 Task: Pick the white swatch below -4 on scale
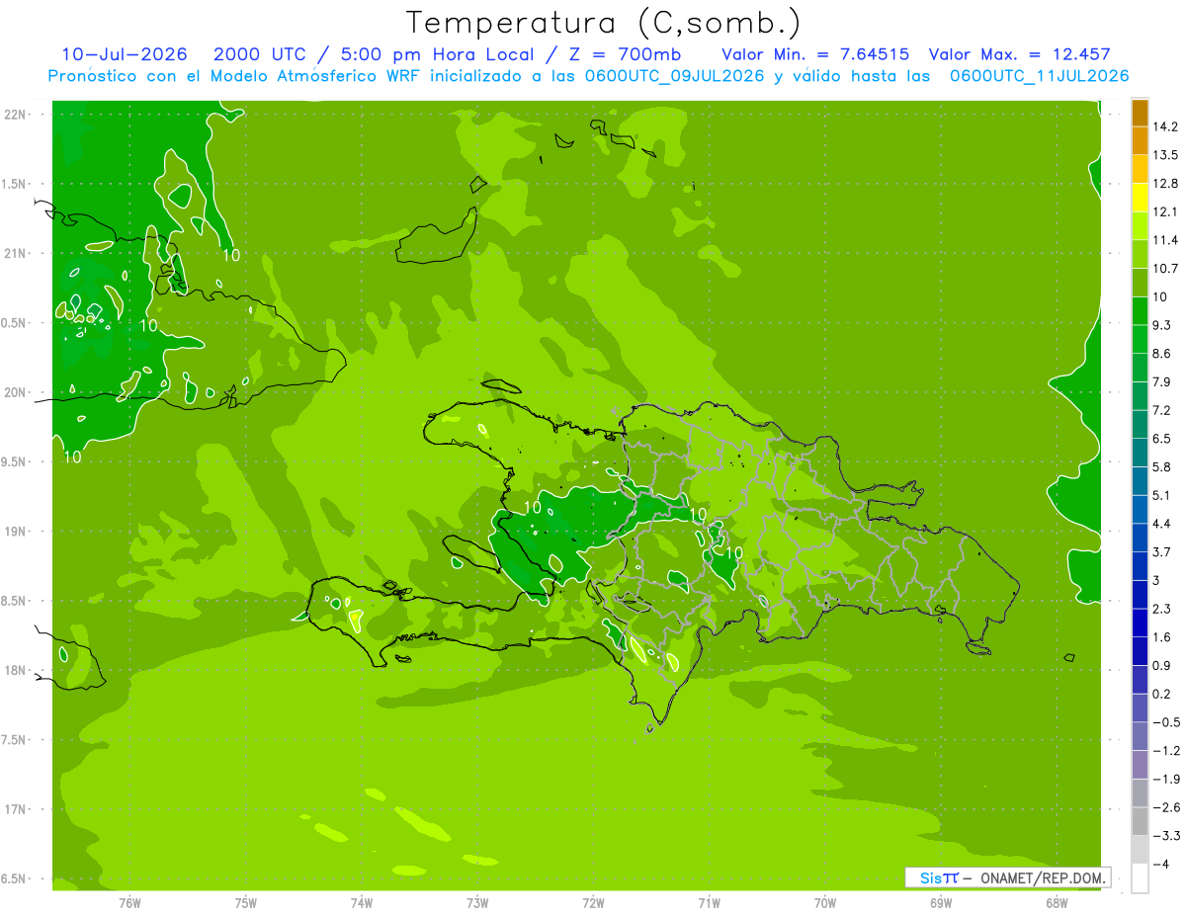(x=1140, y=877)
